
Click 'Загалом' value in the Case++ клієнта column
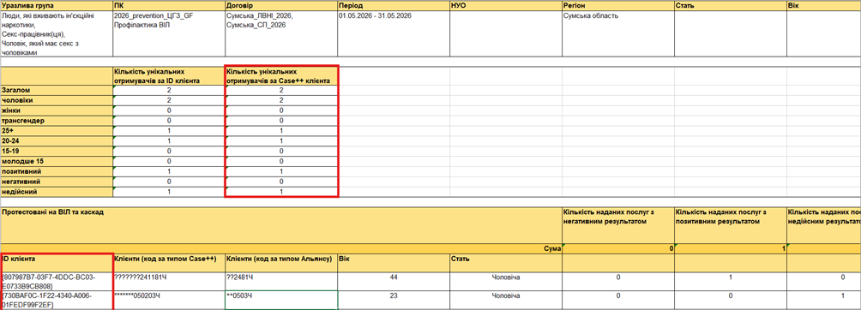tap(281, 90)
